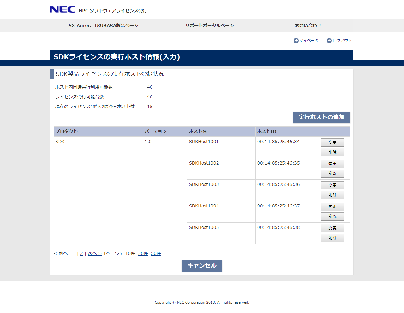The height and width of the screenshot is (313, 404).
Task: Select host name SDKHost1002 text
Action: [204, 163]
